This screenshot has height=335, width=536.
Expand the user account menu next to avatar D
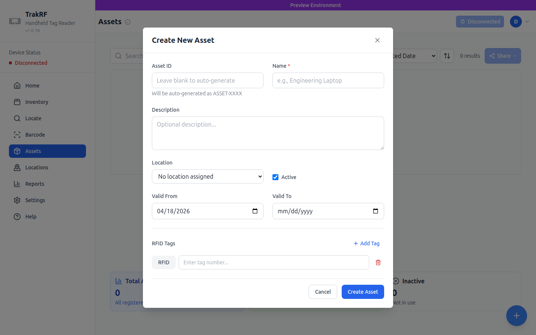527,22
